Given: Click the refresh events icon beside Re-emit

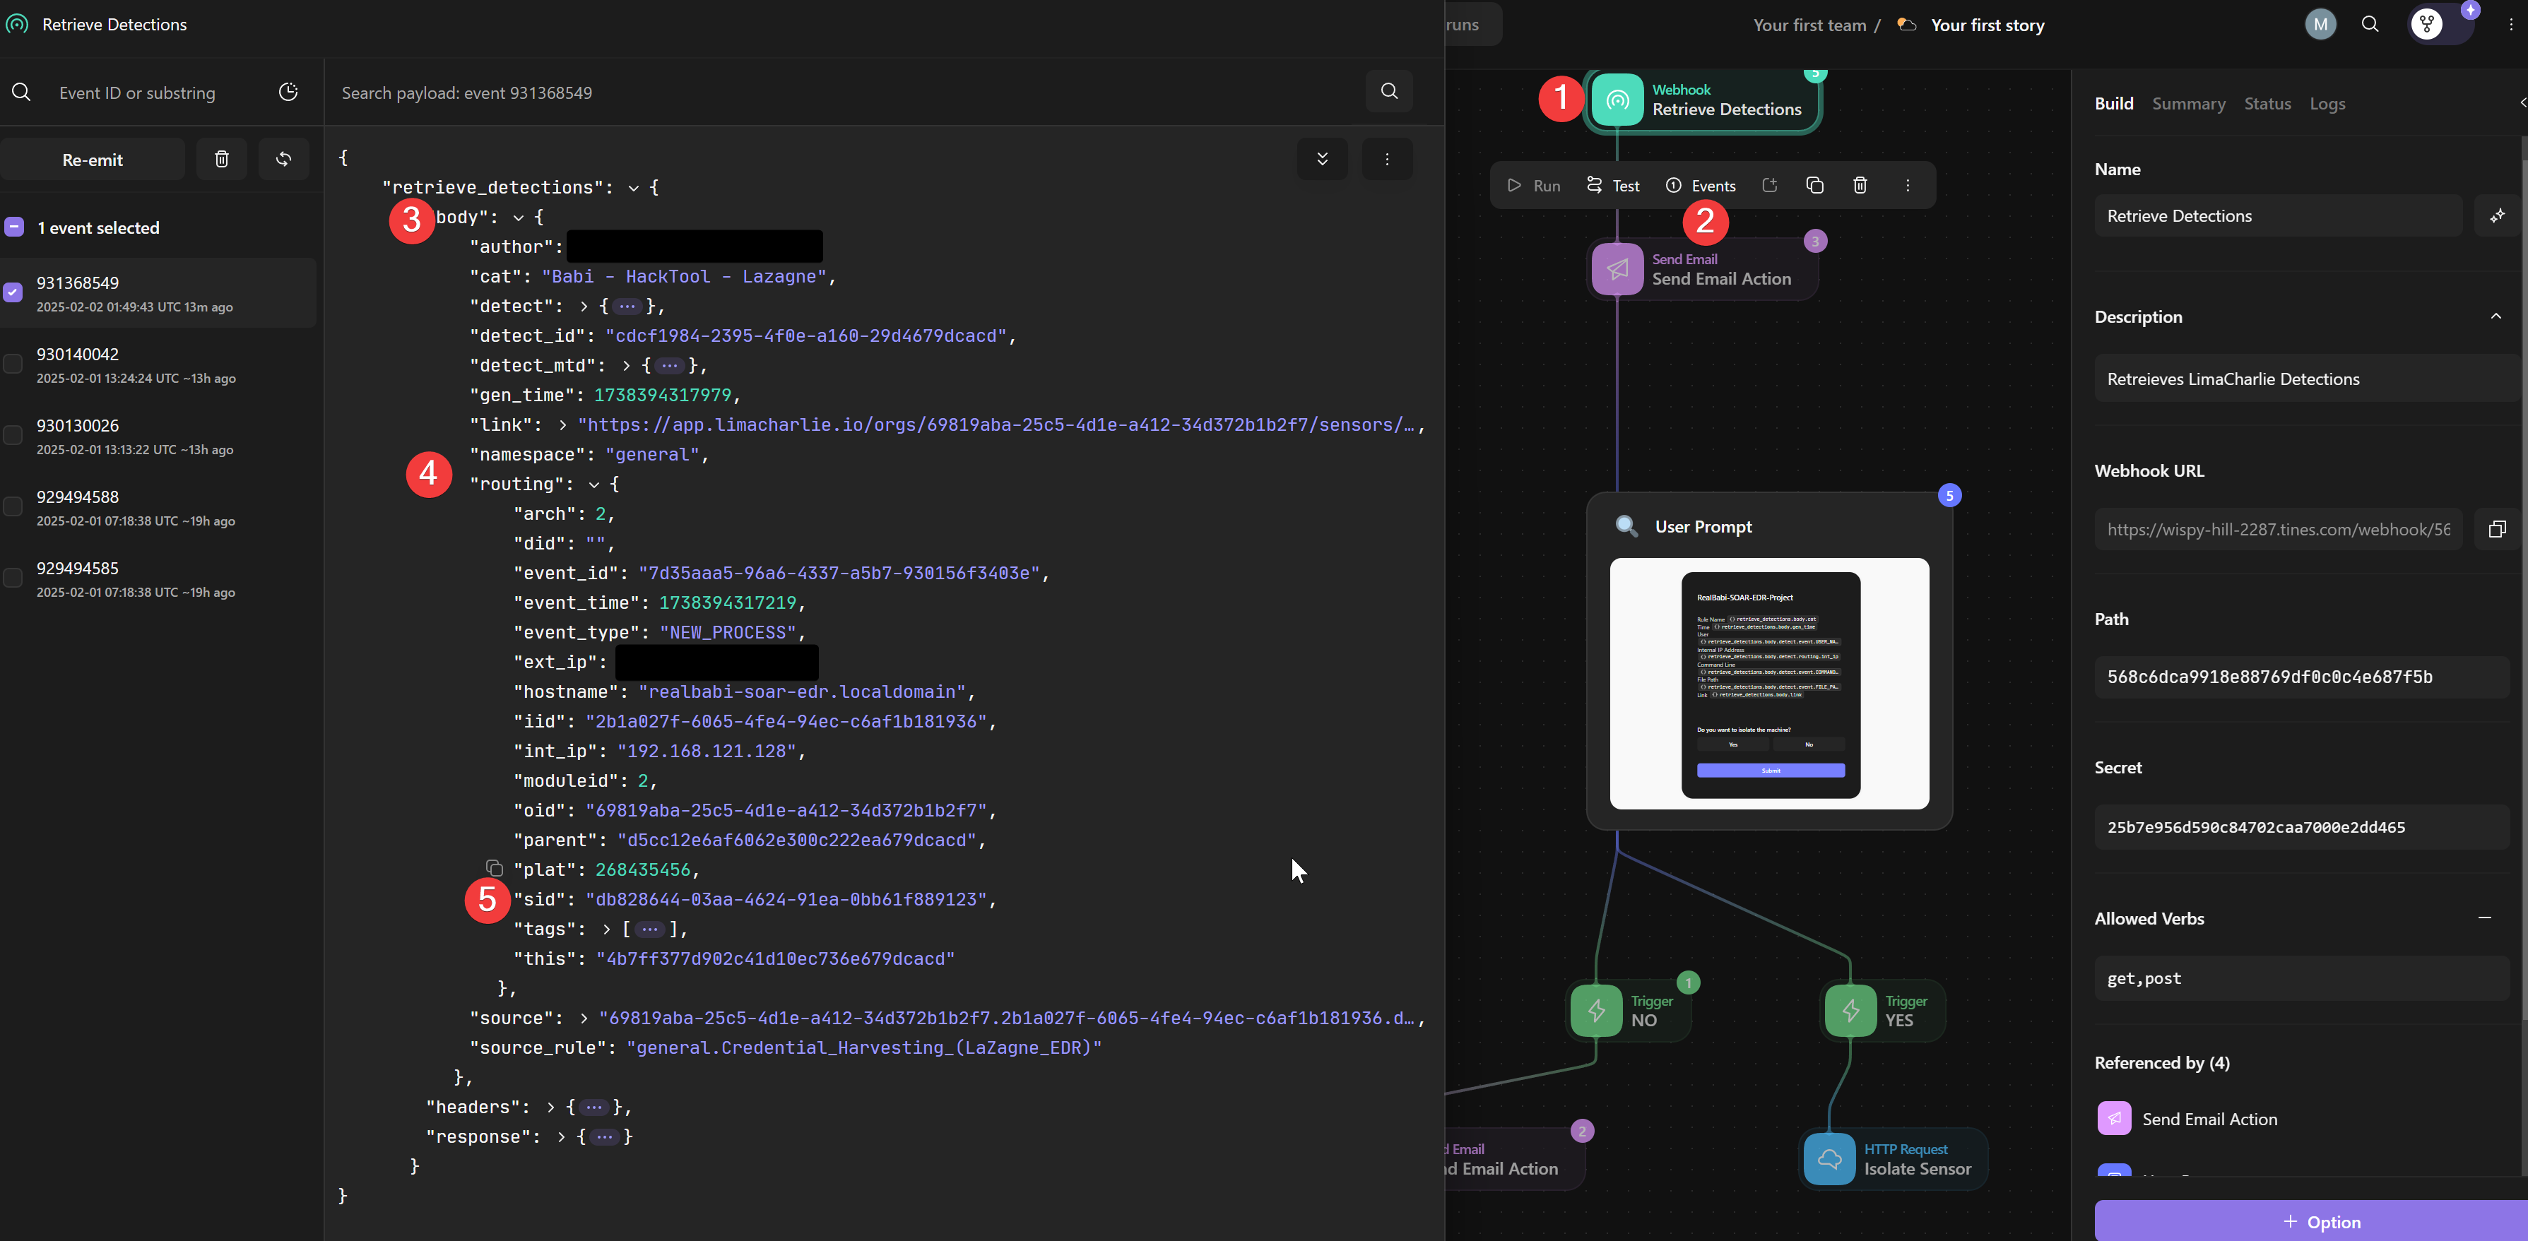Looking at the screenshot, I should 283,159.
